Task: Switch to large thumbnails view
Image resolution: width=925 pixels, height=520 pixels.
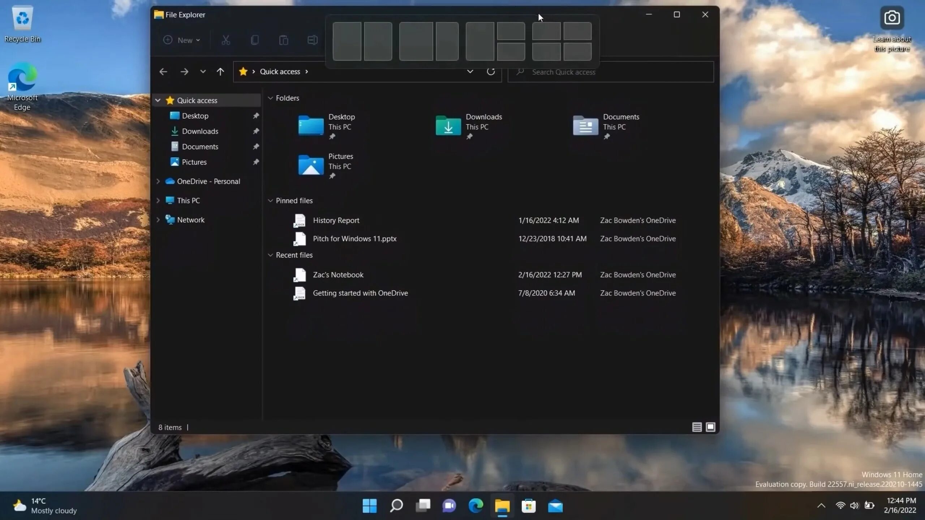Action: (710, 427)
